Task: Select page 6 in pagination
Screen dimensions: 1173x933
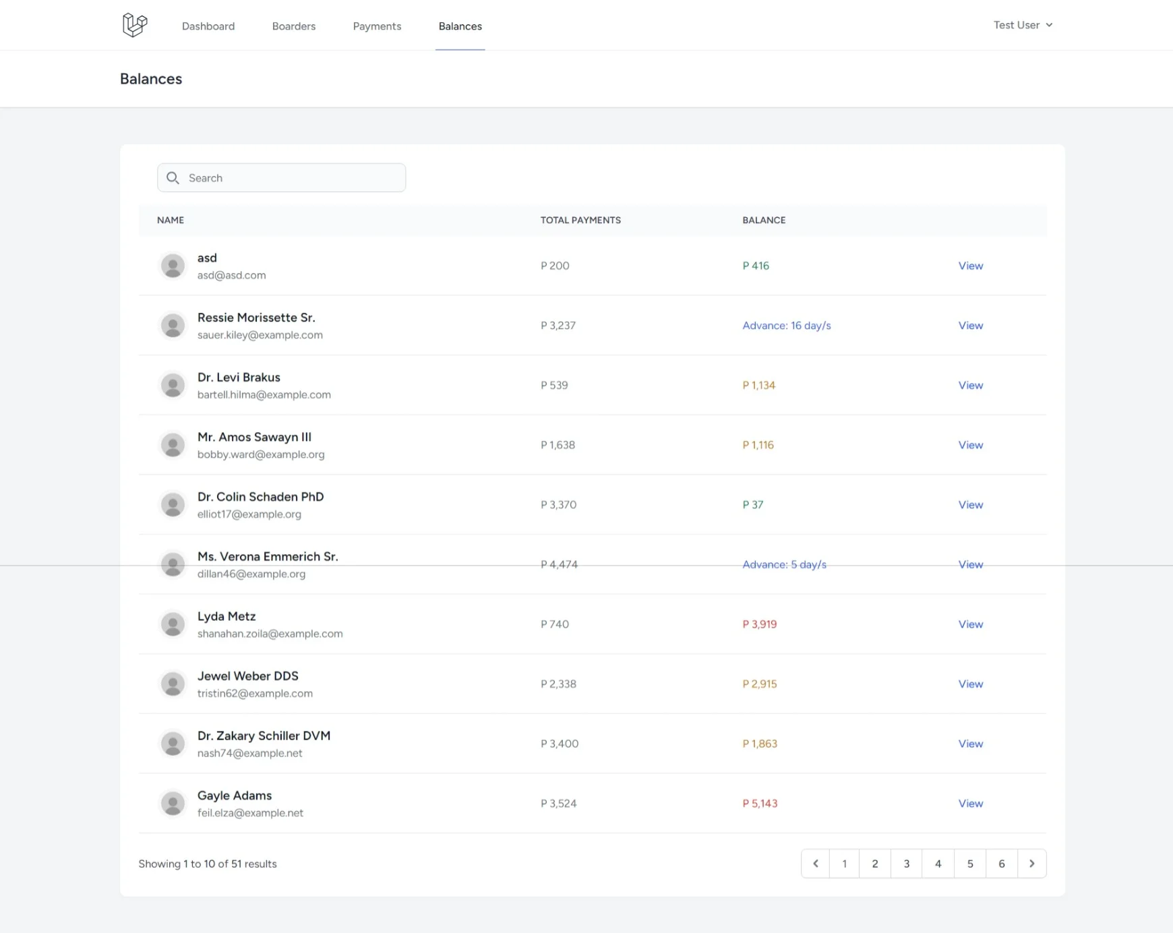Action: (x=1002, y=863)
